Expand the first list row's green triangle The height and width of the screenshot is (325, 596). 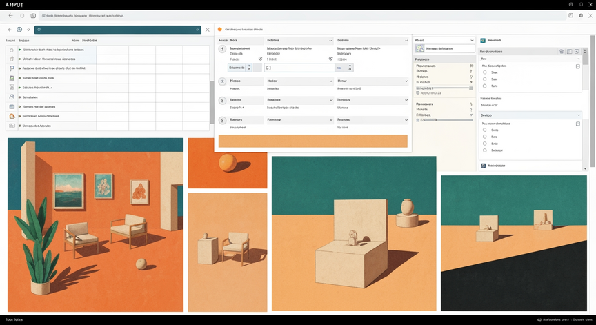20,50
